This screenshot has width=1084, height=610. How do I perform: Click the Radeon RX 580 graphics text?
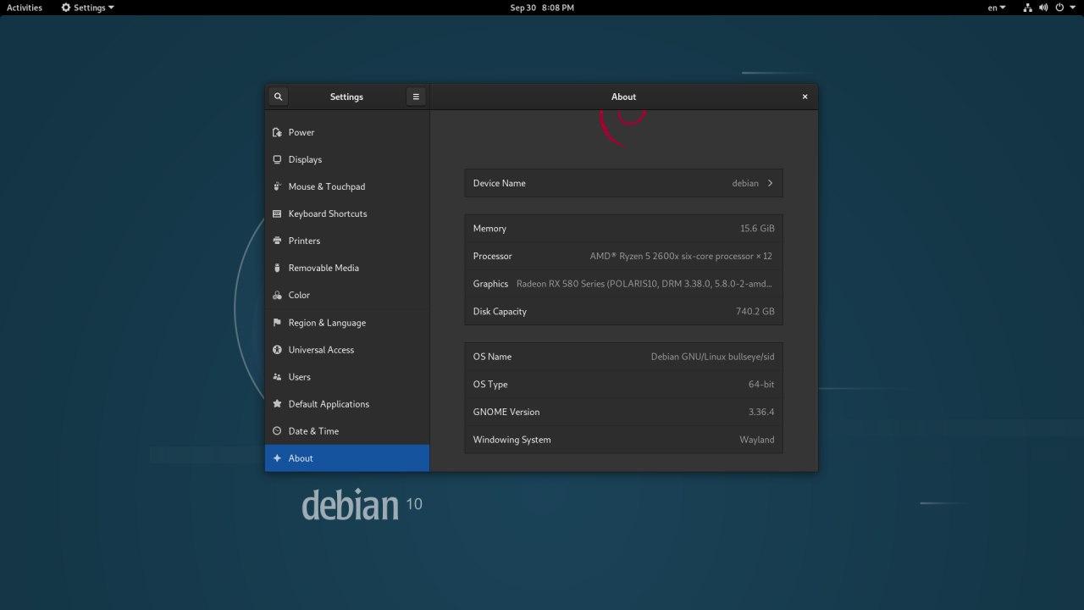tap(644, 284)
